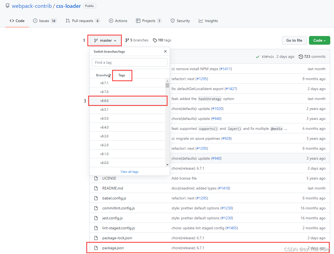This screenshot has height=254, width=334.
Task: Click the file icon next to LICENSE
Action: (96, 178)
